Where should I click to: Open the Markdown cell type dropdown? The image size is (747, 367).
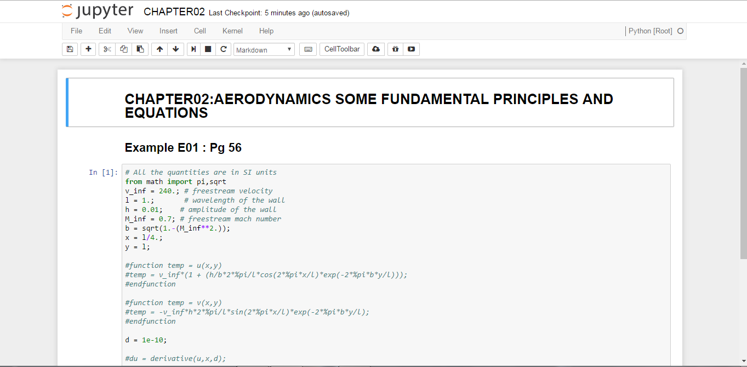click(x=264, y=50)
